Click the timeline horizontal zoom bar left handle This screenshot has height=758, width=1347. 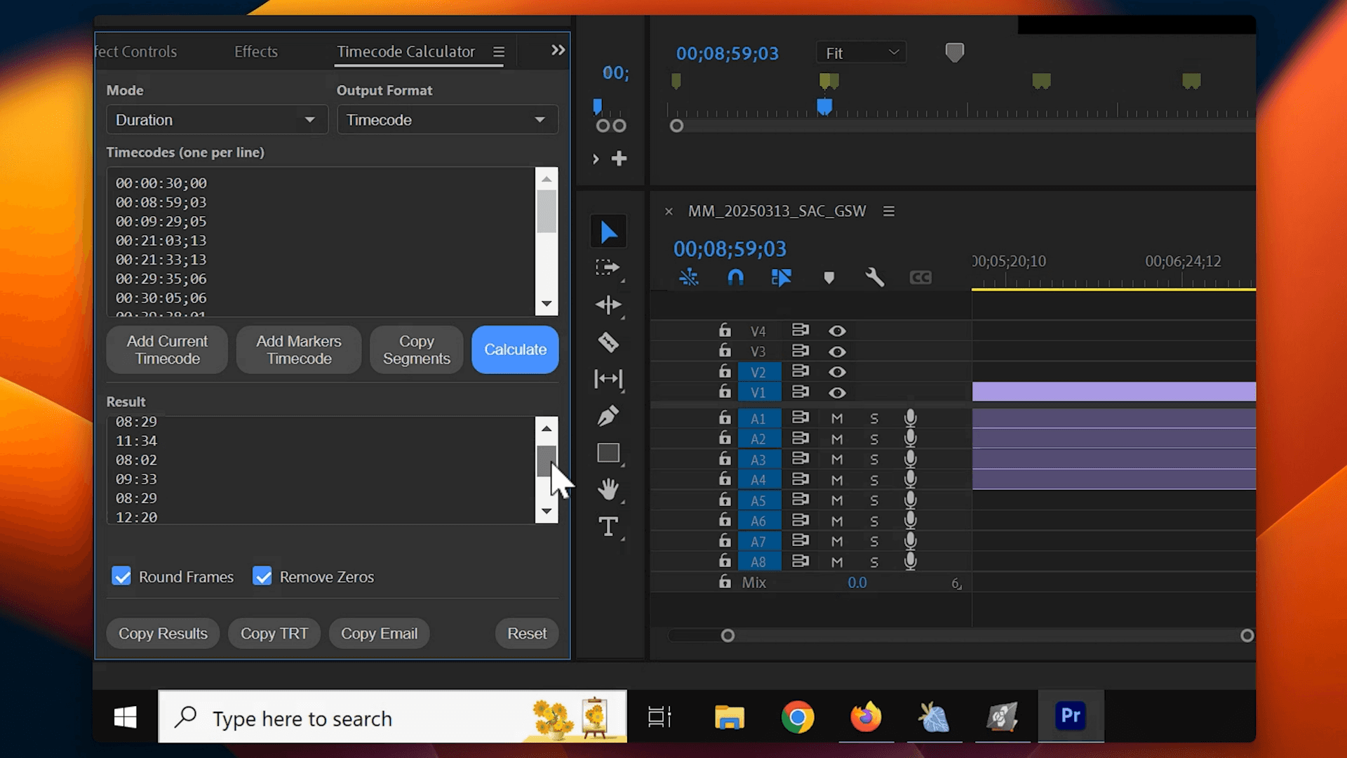pyautogui.click(x=728, y=636)
